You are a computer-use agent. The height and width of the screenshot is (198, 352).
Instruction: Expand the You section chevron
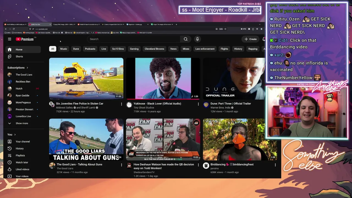click(x=15, y=134)
